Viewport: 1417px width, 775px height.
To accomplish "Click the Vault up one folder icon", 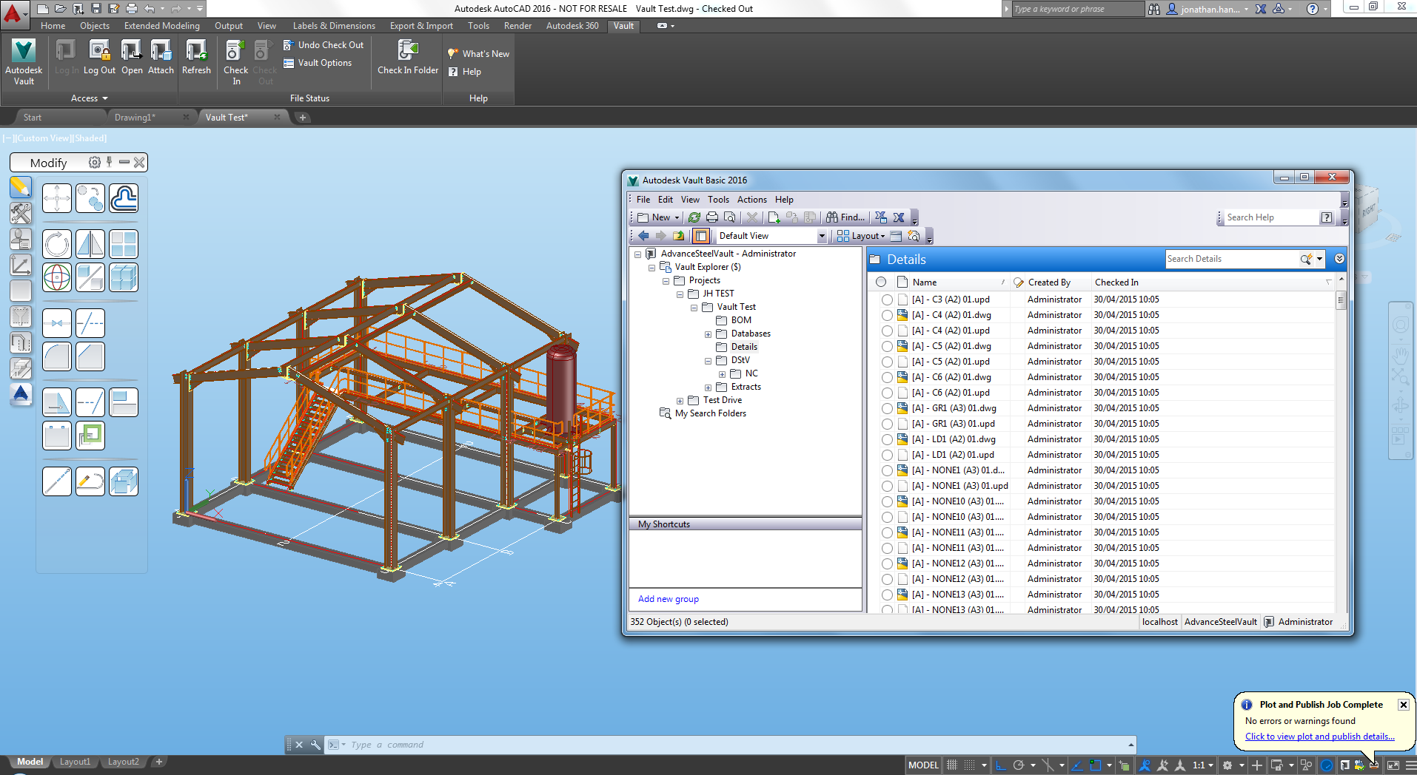I will 679,236.
